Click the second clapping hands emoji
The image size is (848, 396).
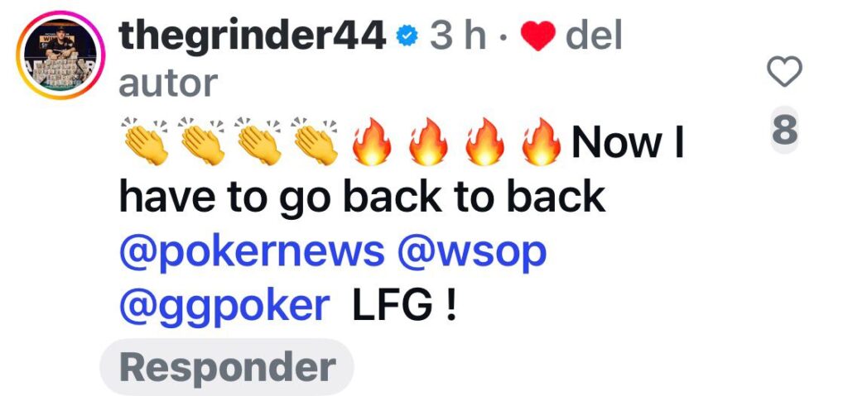tap(204, 141)
